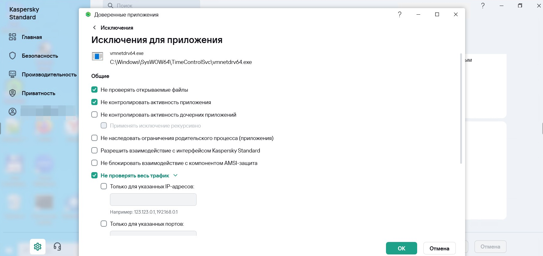Enable Не контролировать активность дочерних приложений
This screenshot has height=256, width=543.
(94, 114)
